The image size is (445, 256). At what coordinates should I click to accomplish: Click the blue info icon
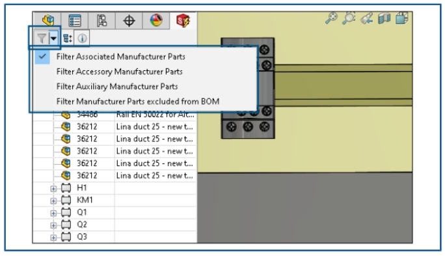[82, 38]
